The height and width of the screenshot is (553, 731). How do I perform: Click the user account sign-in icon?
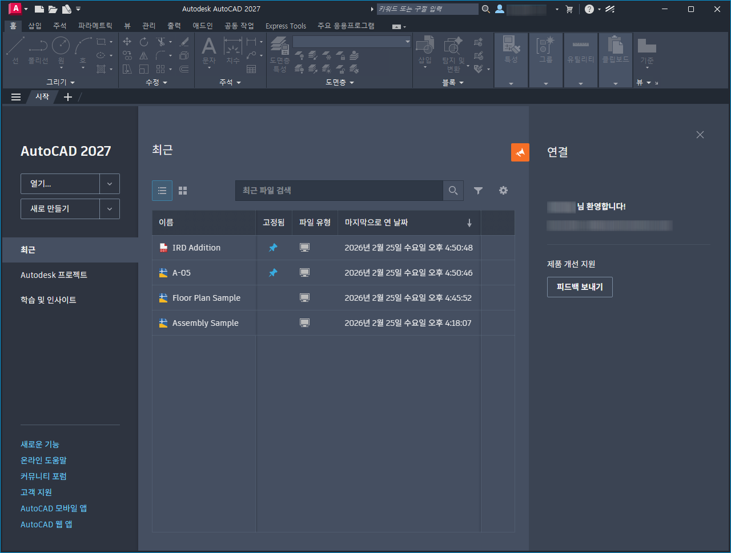point(500,9)
